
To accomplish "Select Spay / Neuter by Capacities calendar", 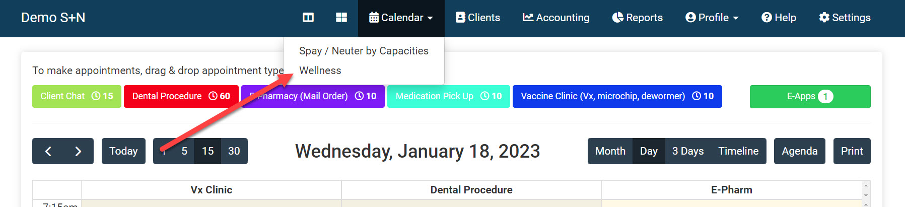I will coord(364,51).
